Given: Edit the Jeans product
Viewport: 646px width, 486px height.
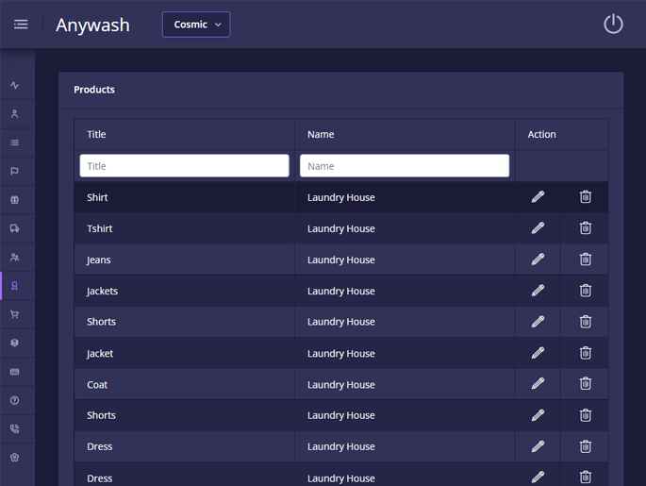Looking at the screenshot, I should (538, 260).
